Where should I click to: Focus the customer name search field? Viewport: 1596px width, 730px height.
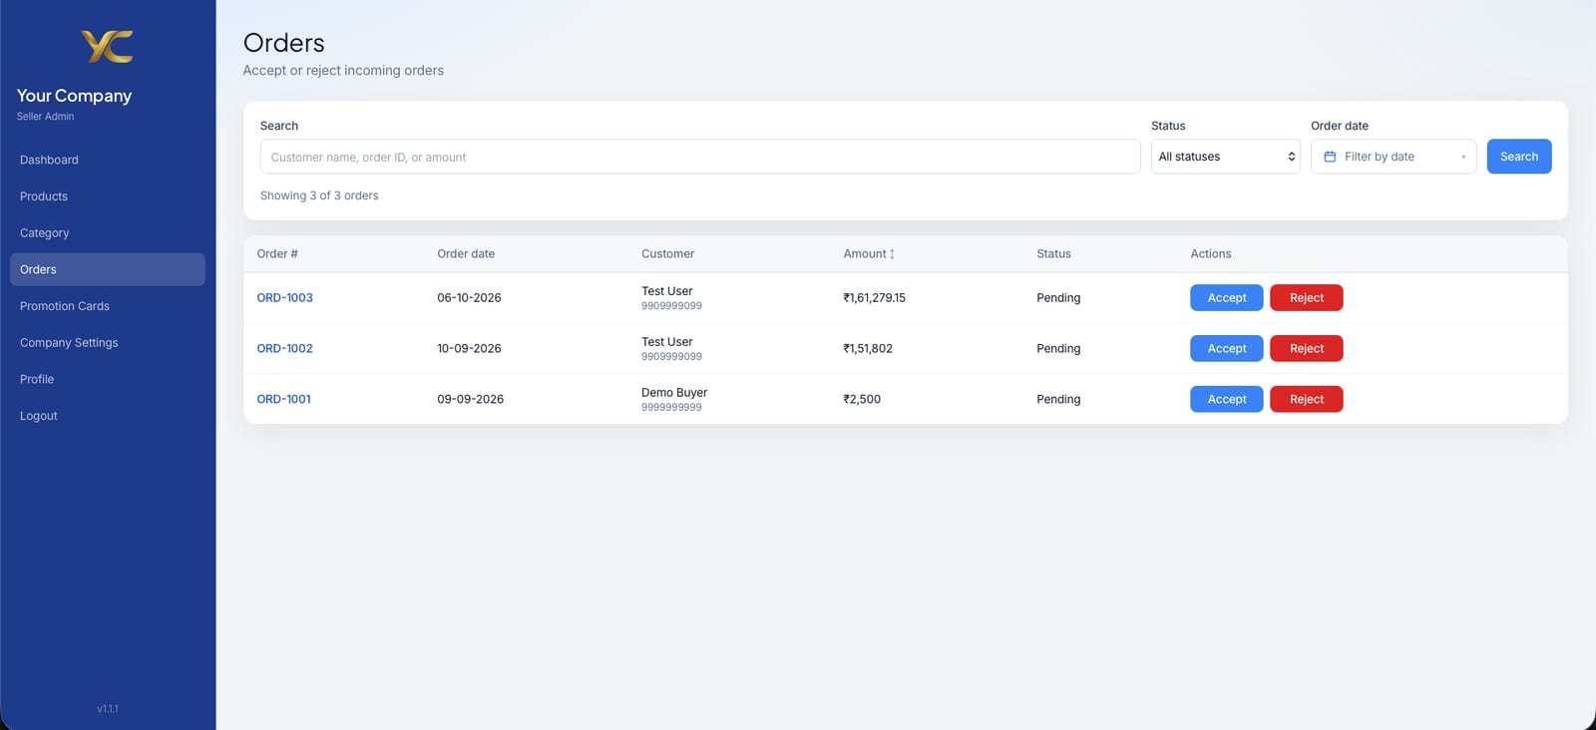pyautogui.click(x=700, y=157)
